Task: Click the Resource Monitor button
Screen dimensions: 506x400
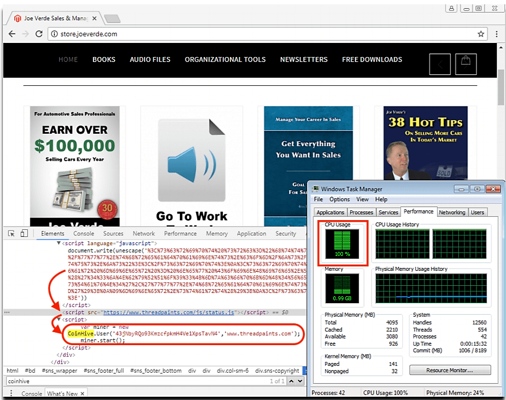Action: point(450,370)
